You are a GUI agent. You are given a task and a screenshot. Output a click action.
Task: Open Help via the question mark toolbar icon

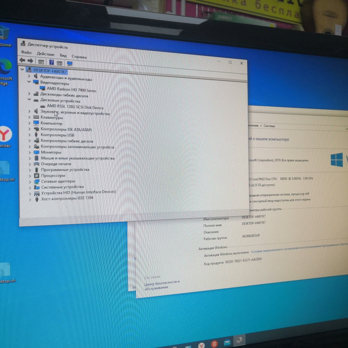(52, 62)
